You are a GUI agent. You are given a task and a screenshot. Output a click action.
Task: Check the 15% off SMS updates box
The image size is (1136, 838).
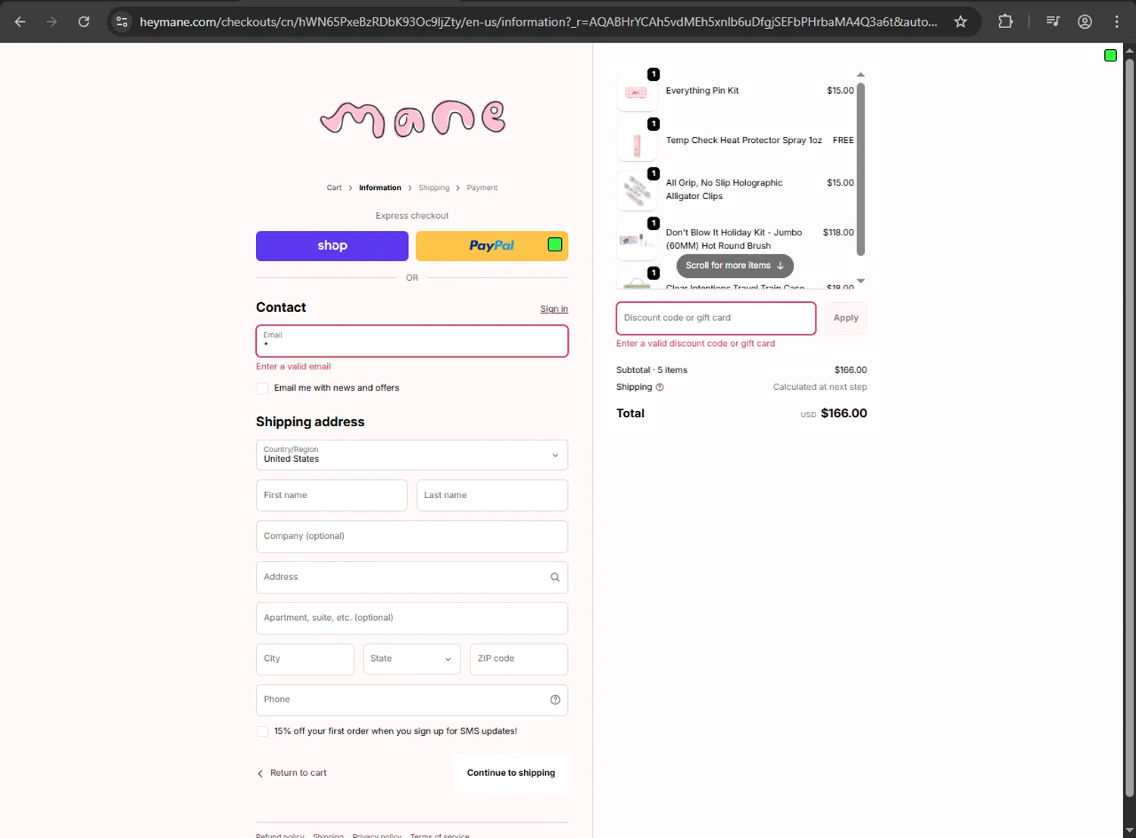pyautogui.click(x=263, y=732)
